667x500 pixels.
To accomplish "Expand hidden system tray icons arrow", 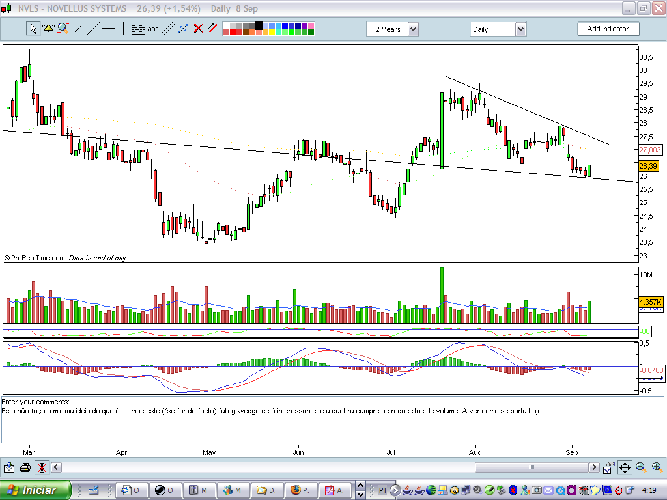I will tap(395, 490).
